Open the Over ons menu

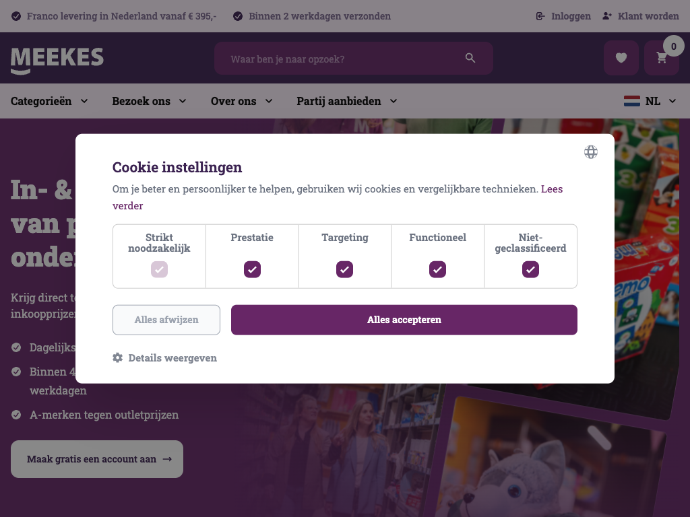(241, 101)
